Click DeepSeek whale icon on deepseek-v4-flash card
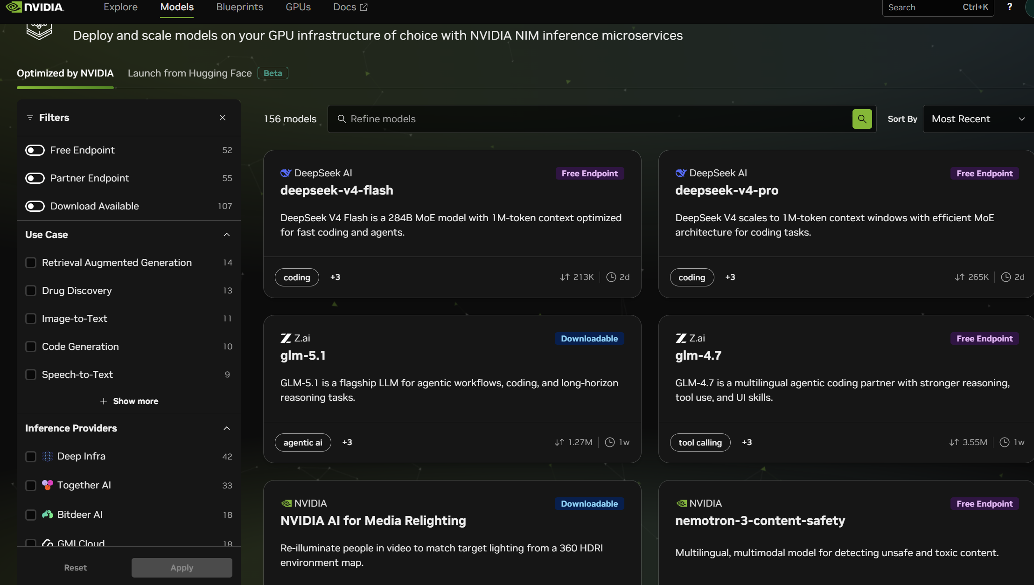Viewport: 1034px width, 585px height. pos(286,173)
